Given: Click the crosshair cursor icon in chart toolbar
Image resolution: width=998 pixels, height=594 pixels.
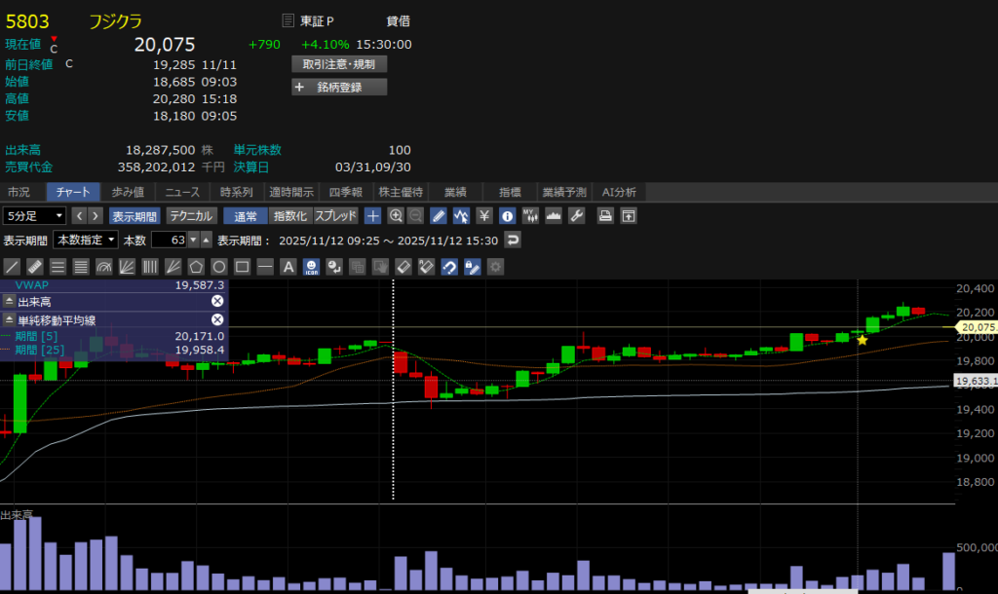Looking at the screenshot, I should [x=373, y=216].
